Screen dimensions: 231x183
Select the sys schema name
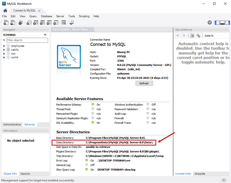click(13, 54)
